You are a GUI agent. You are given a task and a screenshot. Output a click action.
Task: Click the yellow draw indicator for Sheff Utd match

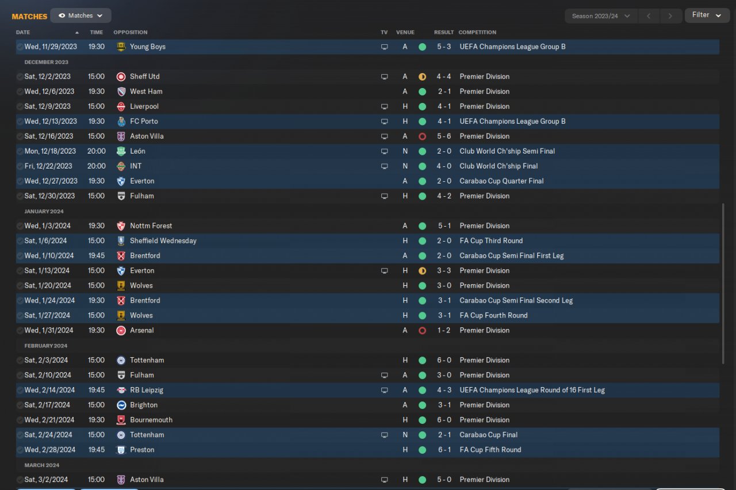422,76
